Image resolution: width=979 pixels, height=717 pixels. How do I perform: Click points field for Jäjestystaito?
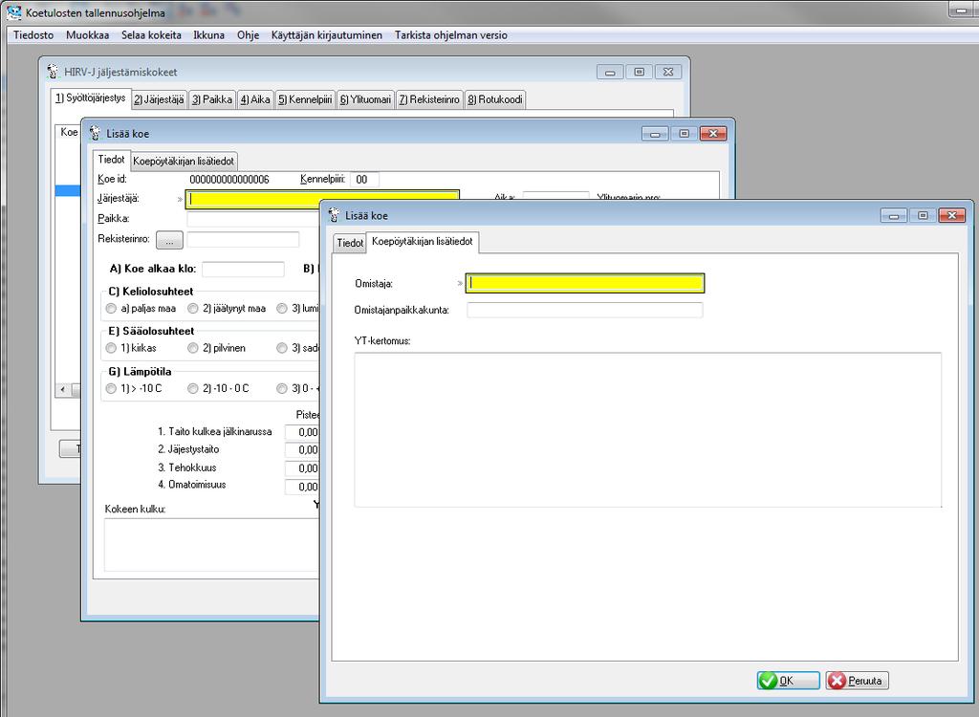point(302,449)
